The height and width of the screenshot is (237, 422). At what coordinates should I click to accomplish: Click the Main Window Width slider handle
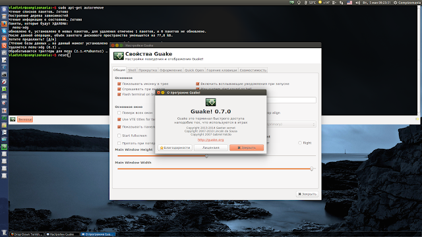[311, 169]
